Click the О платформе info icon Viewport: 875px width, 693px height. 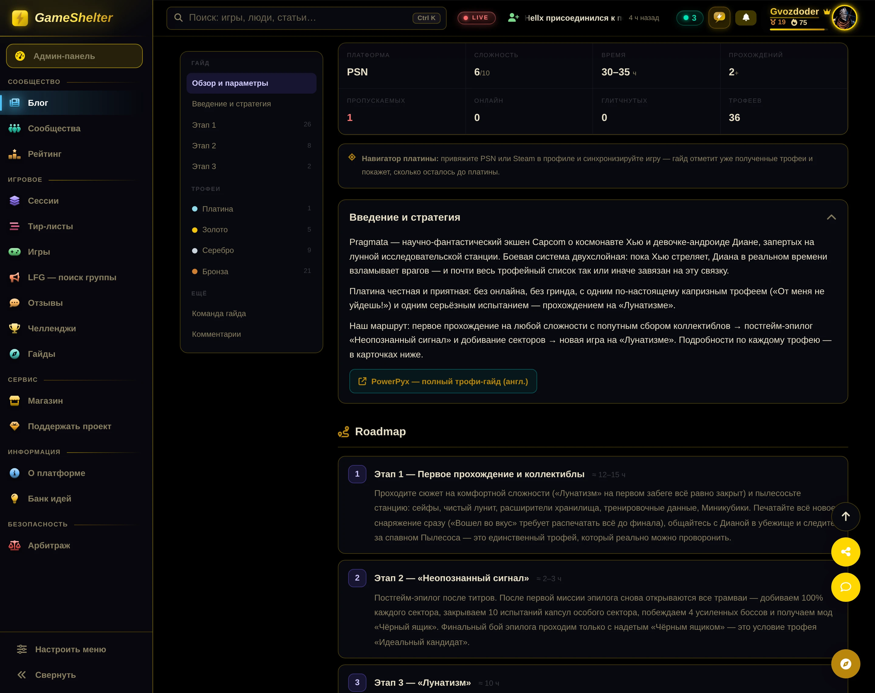[x=15, y=473]
